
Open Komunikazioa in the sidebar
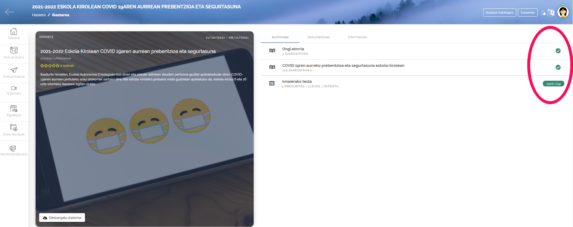[x=14, y=73]
